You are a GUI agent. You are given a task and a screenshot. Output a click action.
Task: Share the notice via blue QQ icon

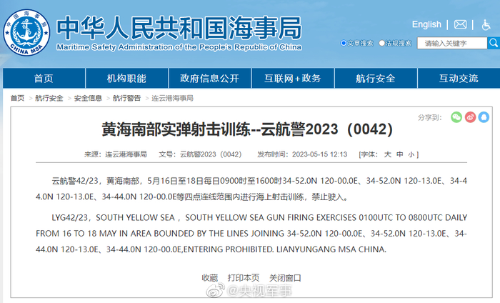tap(484, 117)
